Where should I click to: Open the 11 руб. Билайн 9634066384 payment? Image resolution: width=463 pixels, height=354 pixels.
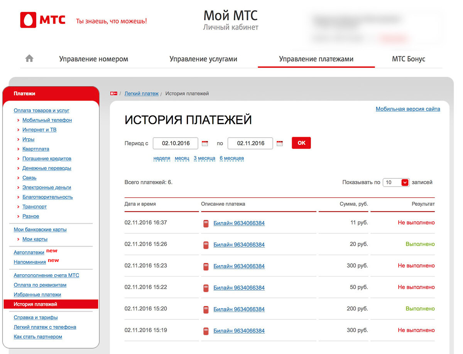tap(239, 223)
